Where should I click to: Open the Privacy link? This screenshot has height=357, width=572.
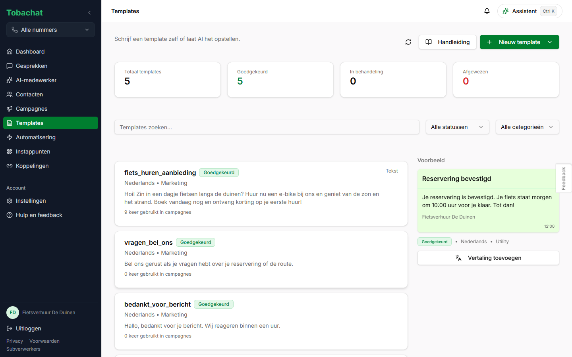(15, 341)
